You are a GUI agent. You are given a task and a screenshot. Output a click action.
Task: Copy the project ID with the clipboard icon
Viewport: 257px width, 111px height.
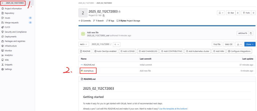pos(104,16)
